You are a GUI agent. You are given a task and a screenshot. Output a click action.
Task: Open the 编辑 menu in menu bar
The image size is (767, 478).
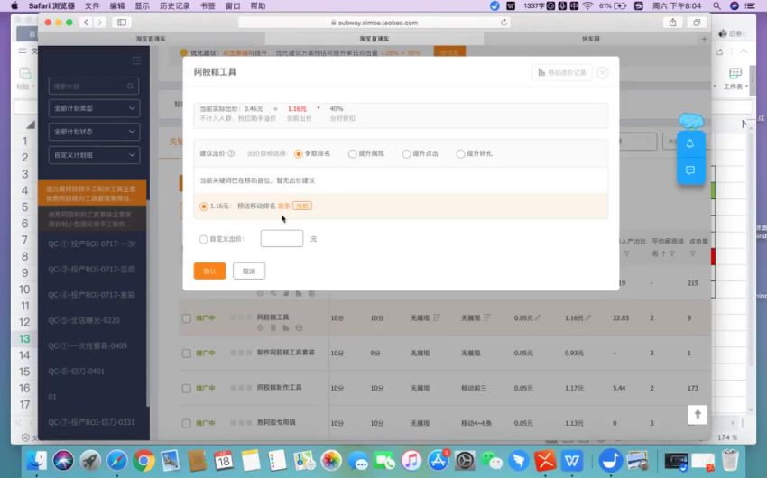pos(117,6)
